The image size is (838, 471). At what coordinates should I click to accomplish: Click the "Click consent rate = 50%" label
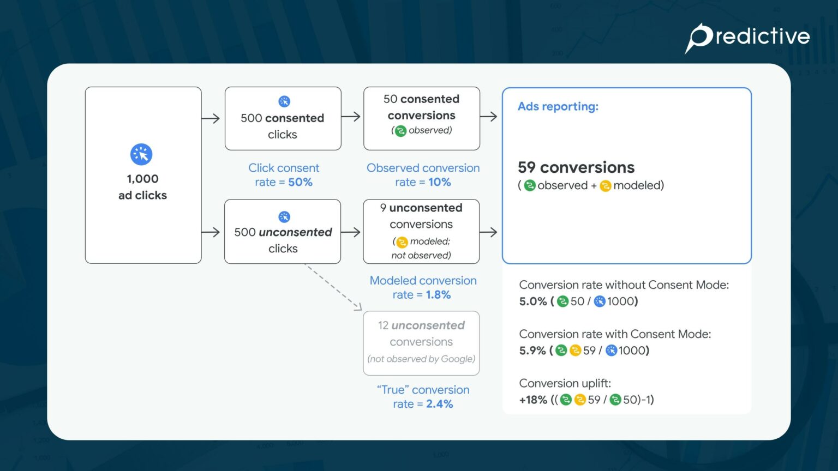click(x=284, y=175)
